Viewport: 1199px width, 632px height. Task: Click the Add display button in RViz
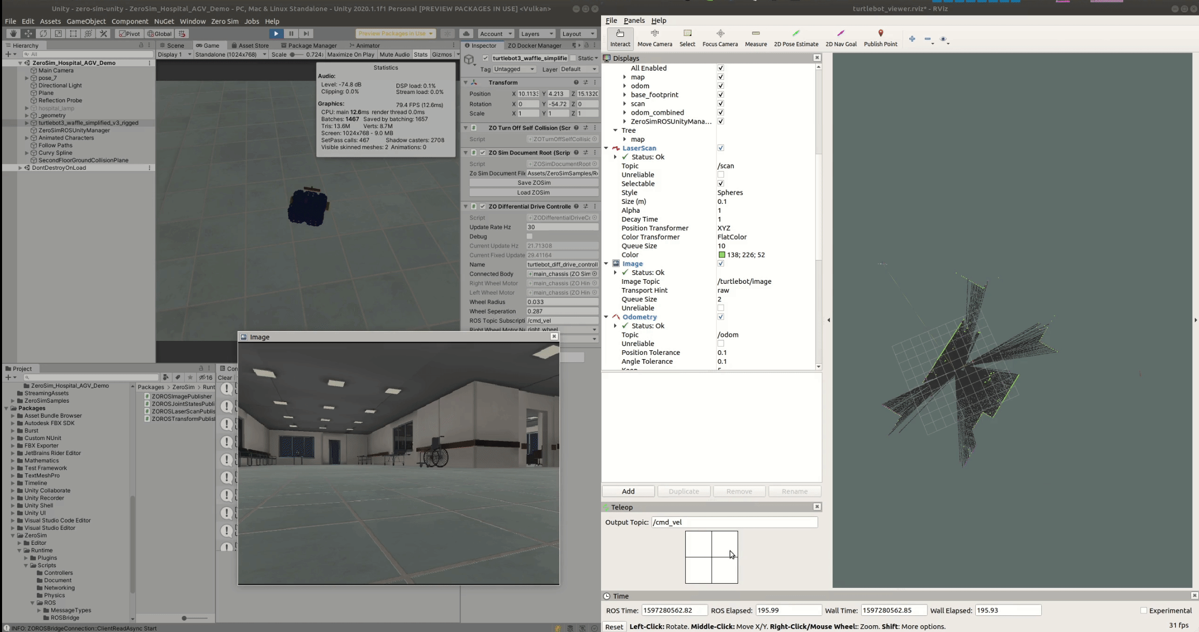(628, 491)
